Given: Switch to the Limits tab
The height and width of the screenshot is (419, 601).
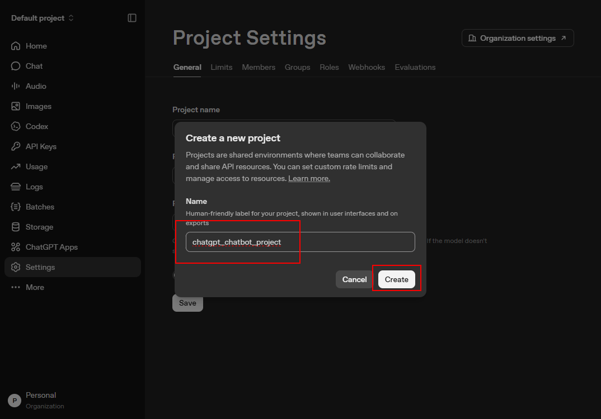Looking at the screenshot, I should click(222, 68).
